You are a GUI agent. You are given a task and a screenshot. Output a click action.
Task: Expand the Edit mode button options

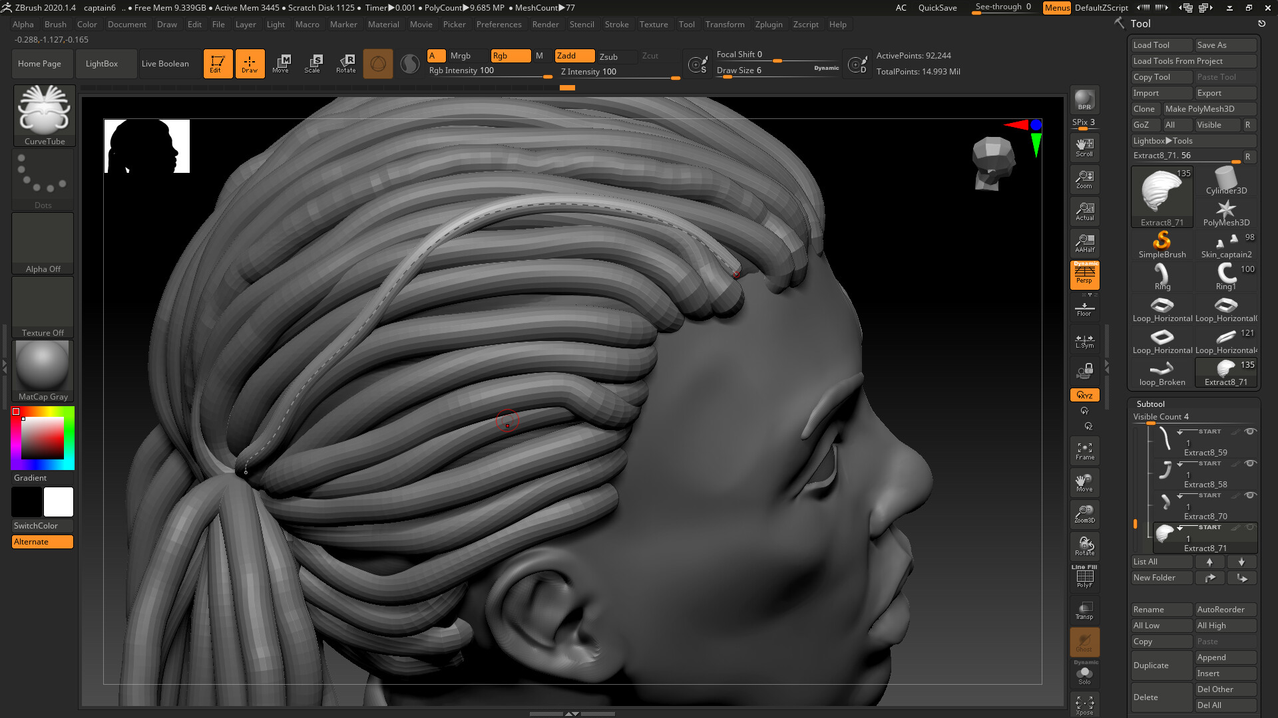[218, 63]
